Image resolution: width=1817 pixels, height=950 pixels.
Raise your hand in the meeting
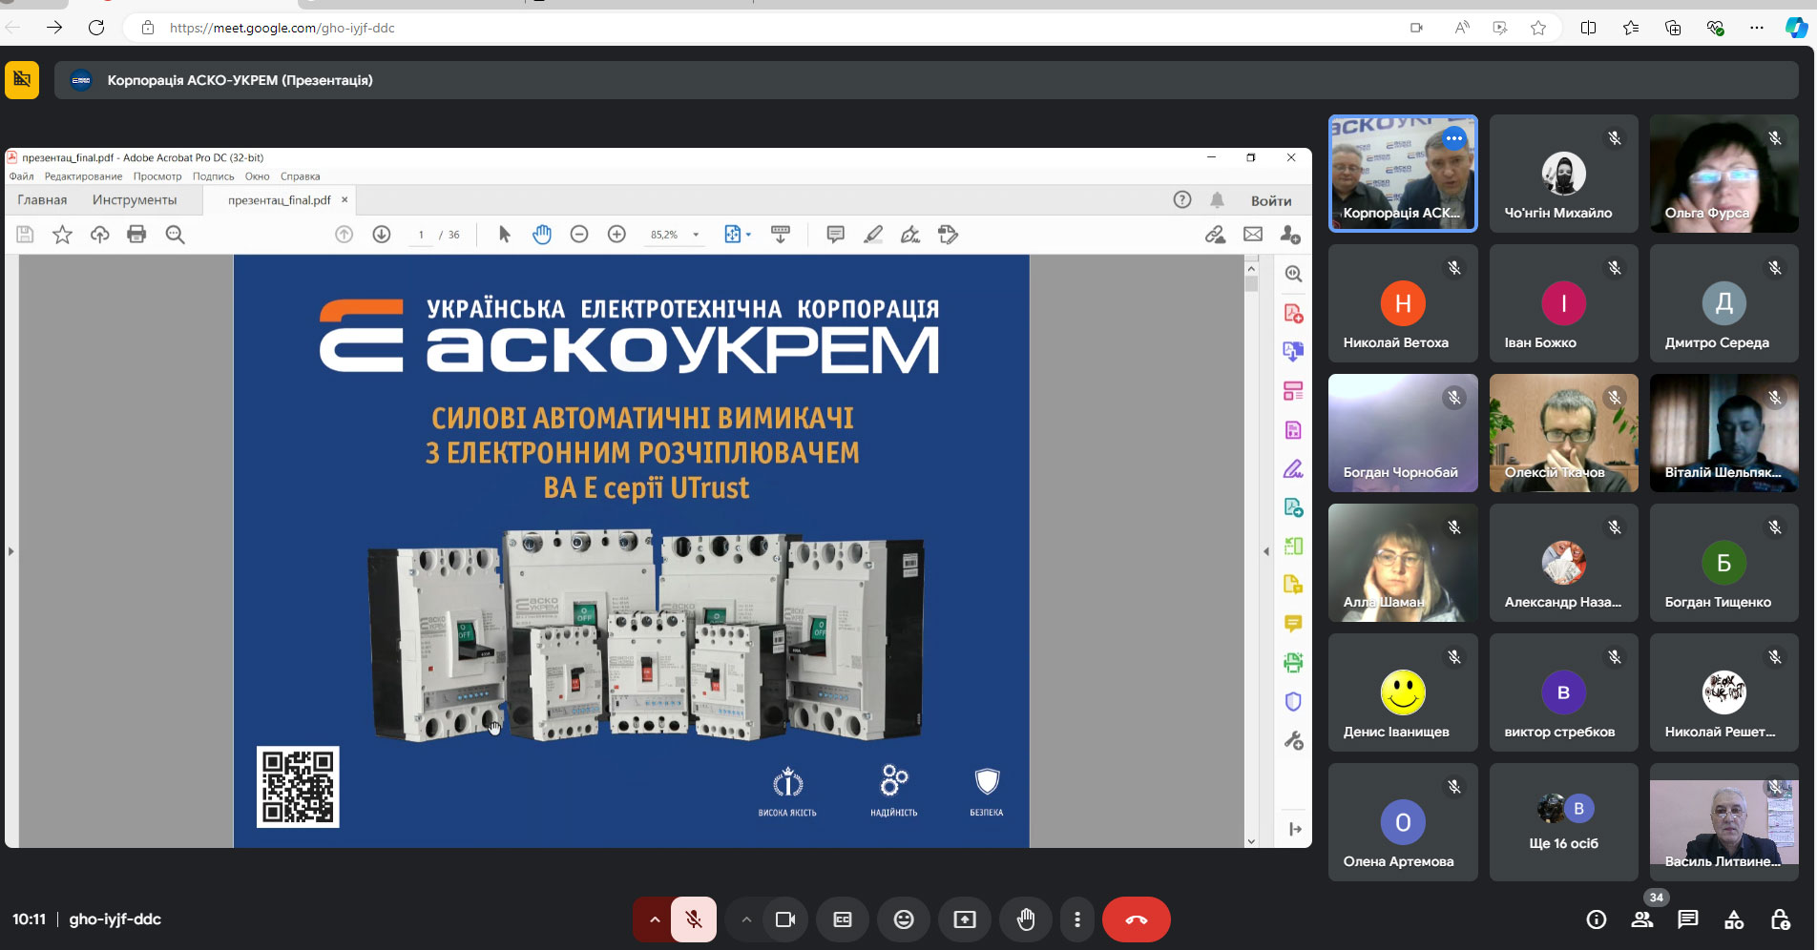point(1026,919)
